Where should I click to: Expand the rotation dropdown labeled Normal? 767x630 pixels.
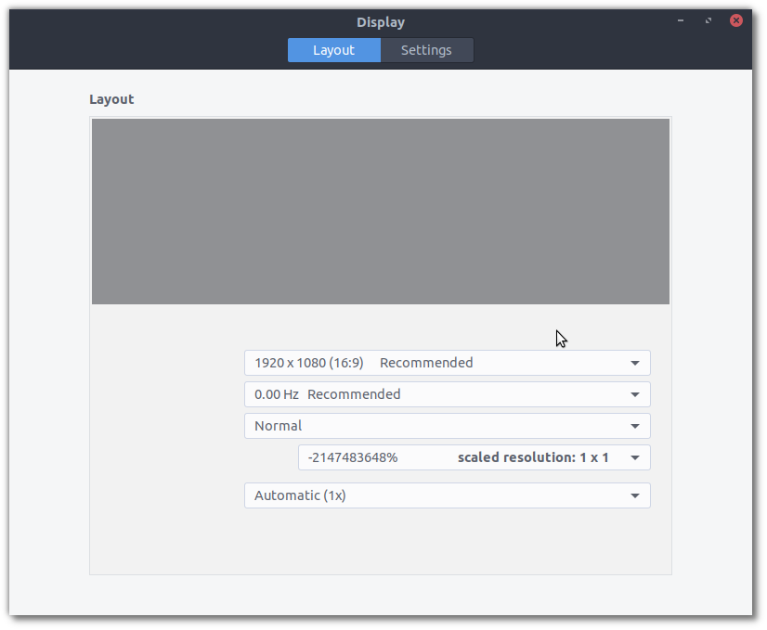click(x=446, y=426)
